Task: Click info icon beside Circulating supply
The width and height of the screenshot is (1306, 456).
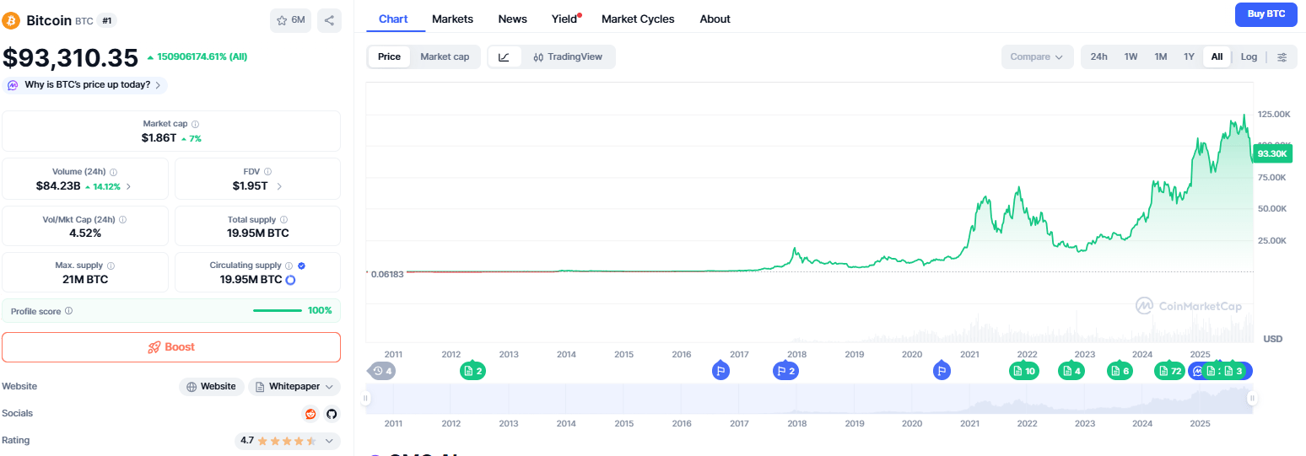Action: point(289,266)
